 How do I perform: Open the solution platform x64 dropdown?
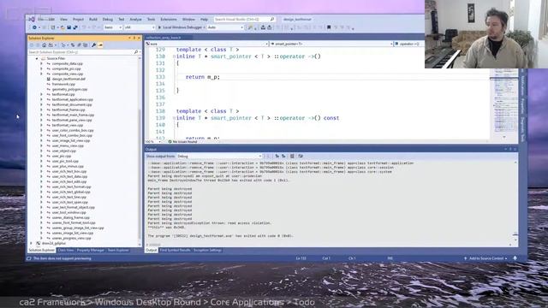coord(140,27)
